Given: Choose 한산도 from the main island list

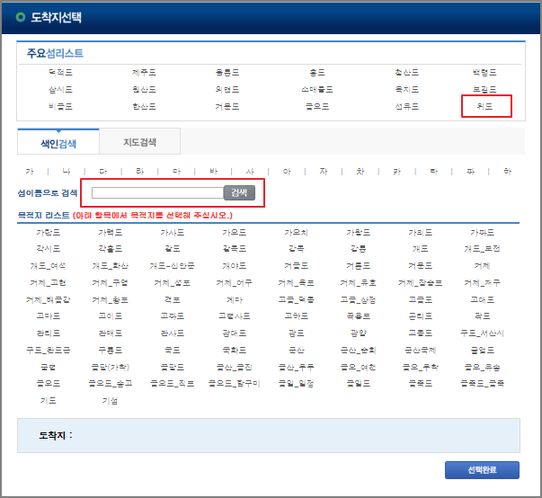Looking at the screenshot, I should 144,106.
